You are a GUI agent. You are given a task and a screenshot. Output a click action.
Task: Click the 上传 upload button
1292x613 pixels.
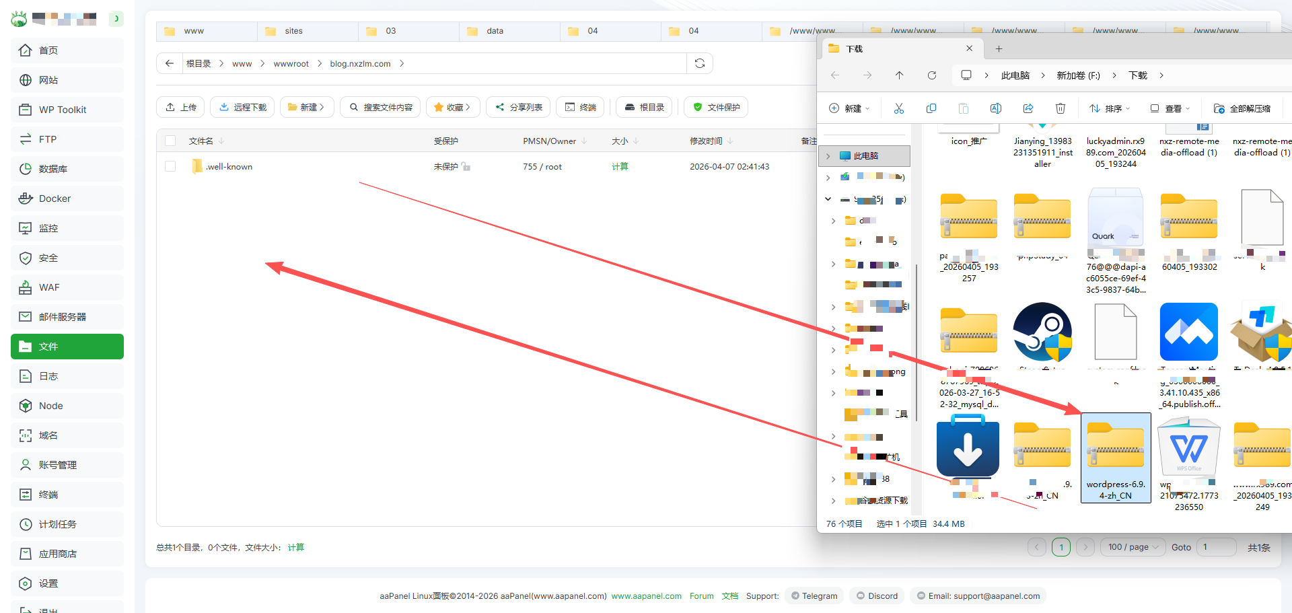click(x=181, y=107)
